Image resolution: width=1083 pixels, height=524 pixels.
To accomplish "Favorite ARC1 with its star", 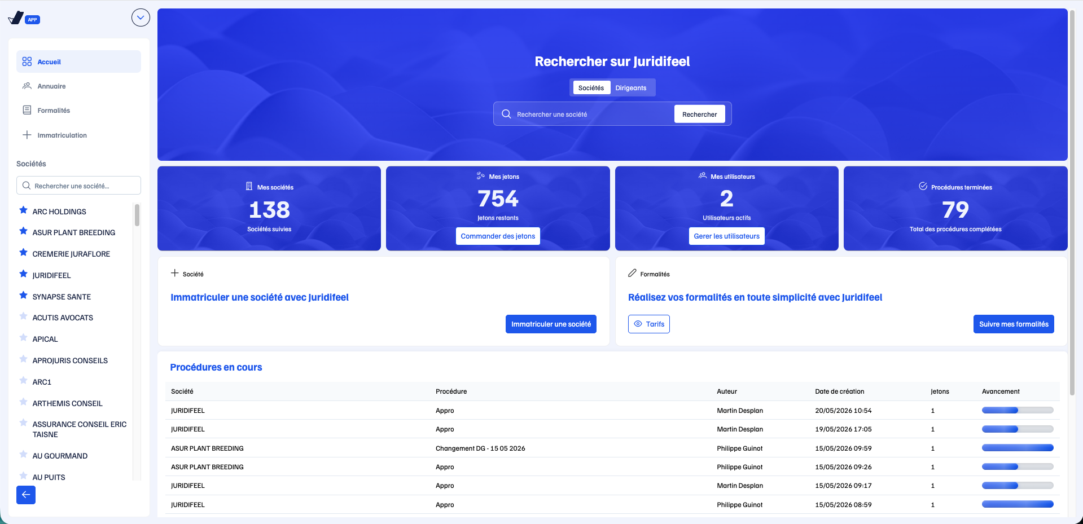I will (23, 381).
